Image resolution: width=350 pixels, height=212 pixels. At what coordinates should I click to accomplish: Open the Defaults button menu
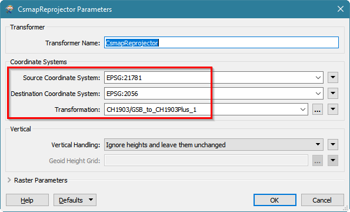point(75,200)
